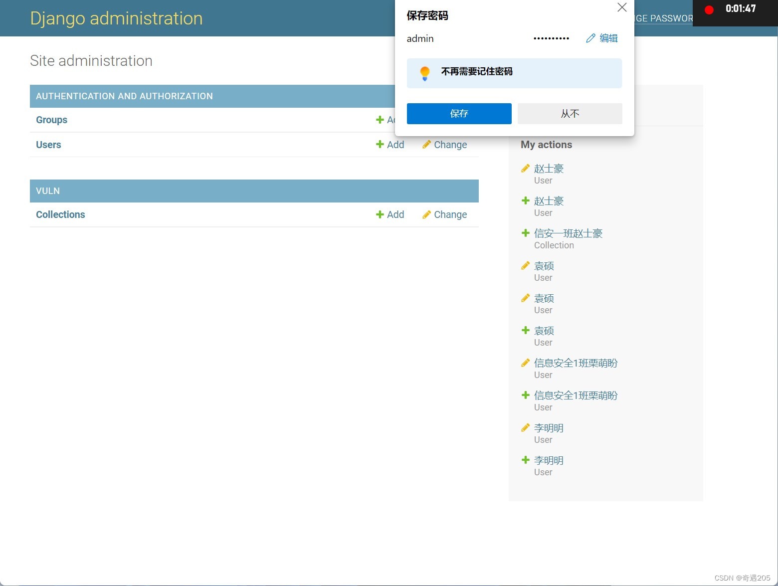778x586 pixels.
Task: Click the red recording indicator dot
Action: pos(709,9)
